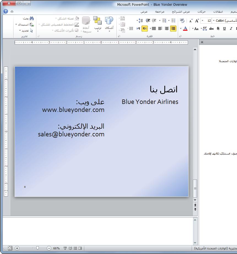Open bullets list dropdown
This screenshot has width=237, height=254.
169,21
